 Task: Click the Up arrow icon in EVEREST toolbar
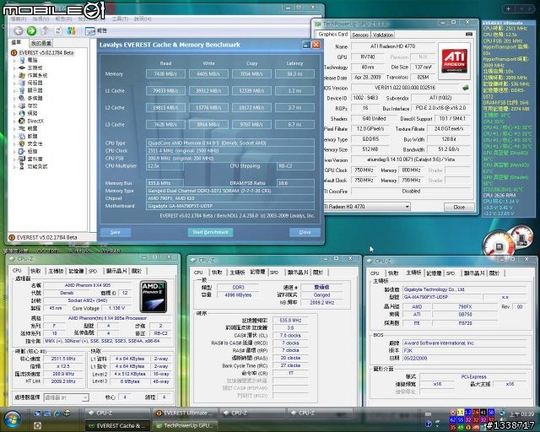pyautogui.click(x=45, y=30)
